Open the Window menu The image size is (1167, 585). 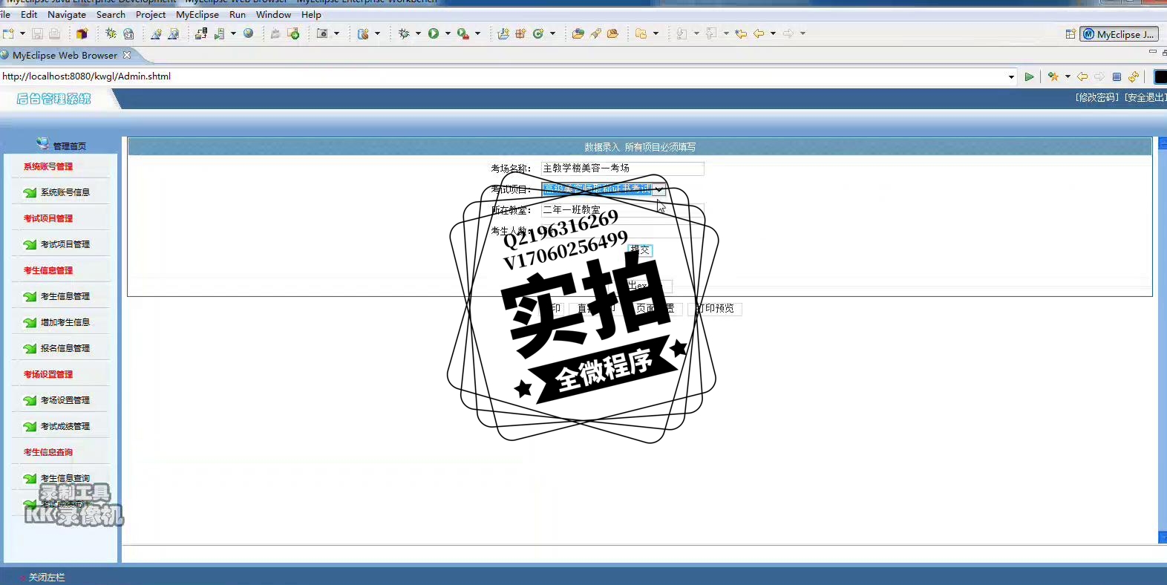tap(273, 14)
